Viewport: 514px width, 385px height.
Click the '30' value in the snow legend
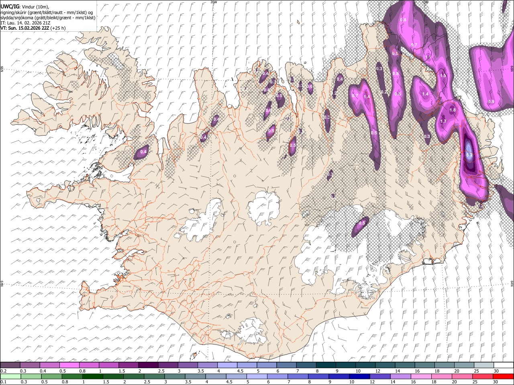pos(496,371)
